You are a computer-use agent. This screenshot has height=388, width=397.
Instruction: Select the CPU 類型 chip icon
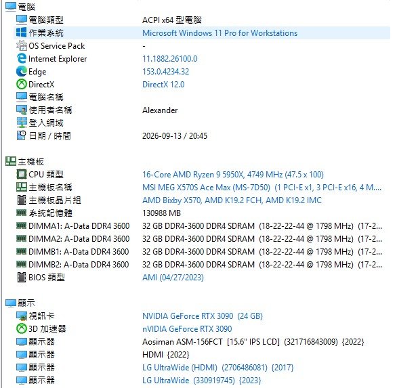21,175
